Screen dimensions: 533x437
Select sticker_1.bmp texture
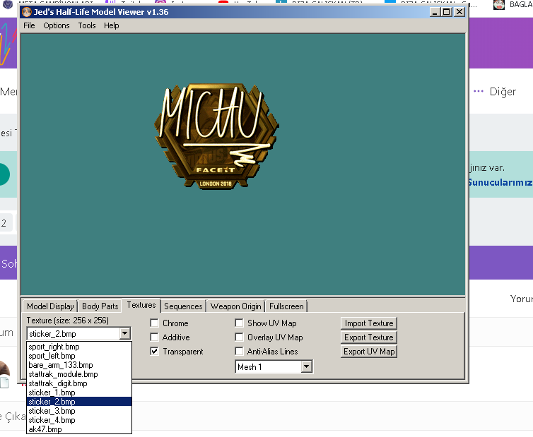point(79,393)
